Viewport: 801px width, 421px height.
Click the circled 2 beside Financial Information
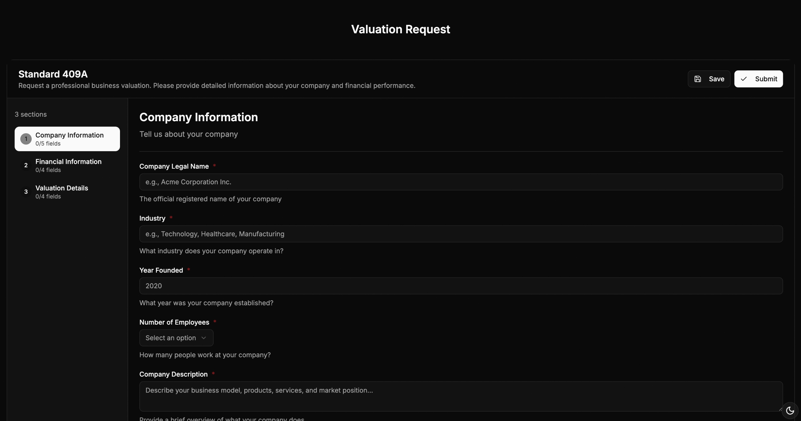[26, 165]
